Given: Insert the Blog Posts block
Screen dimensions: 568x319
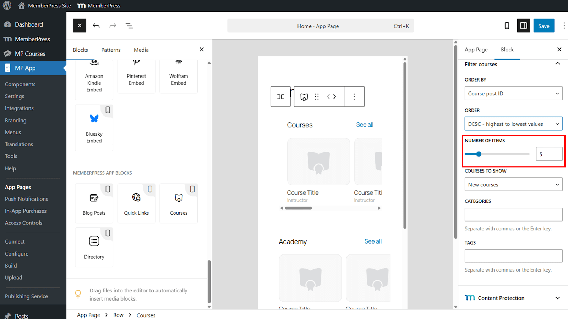Looking at the screenshot, I should [x=94, y=203].
